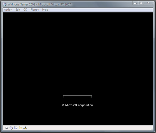Open the Help menu
This screenshot has width=156, height=133.
point(45,10)
